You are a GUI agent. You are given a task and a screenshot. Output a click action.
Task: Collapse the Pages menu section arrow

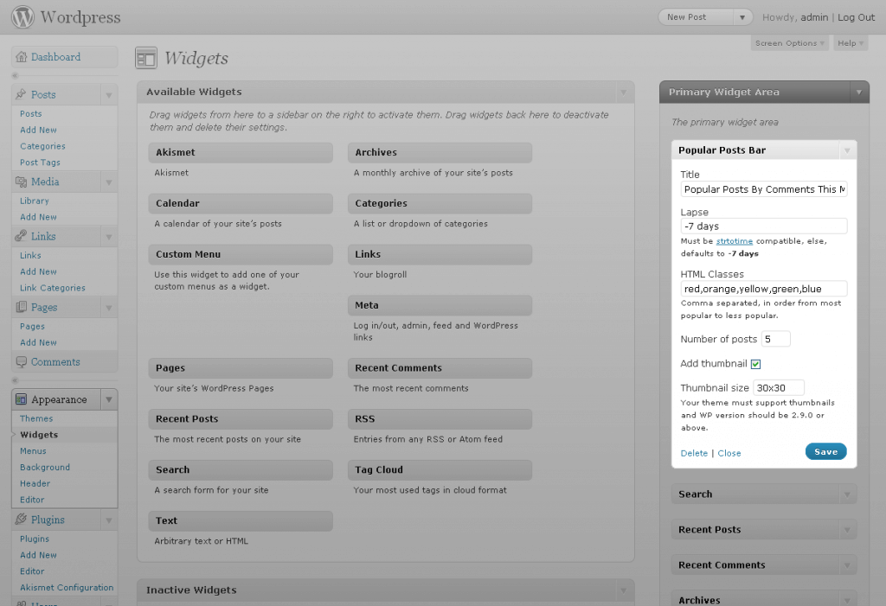(109, 308)
